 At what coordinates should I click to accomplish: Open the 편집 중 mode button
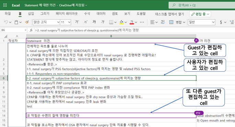coord(200,14)
